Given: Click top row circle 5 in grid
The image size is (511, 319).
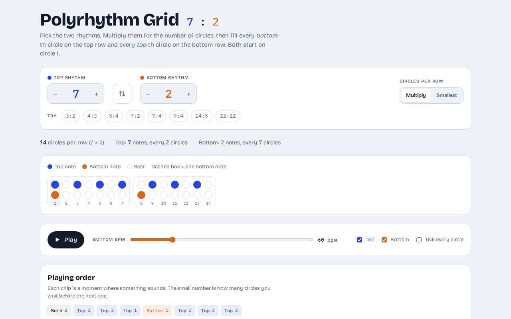Looking at the screenshot, I should (100, 185).
